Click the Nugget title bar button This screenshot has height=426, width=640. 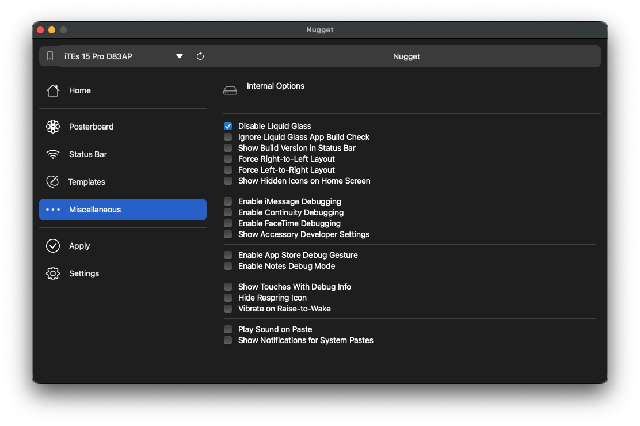[406, 56]
